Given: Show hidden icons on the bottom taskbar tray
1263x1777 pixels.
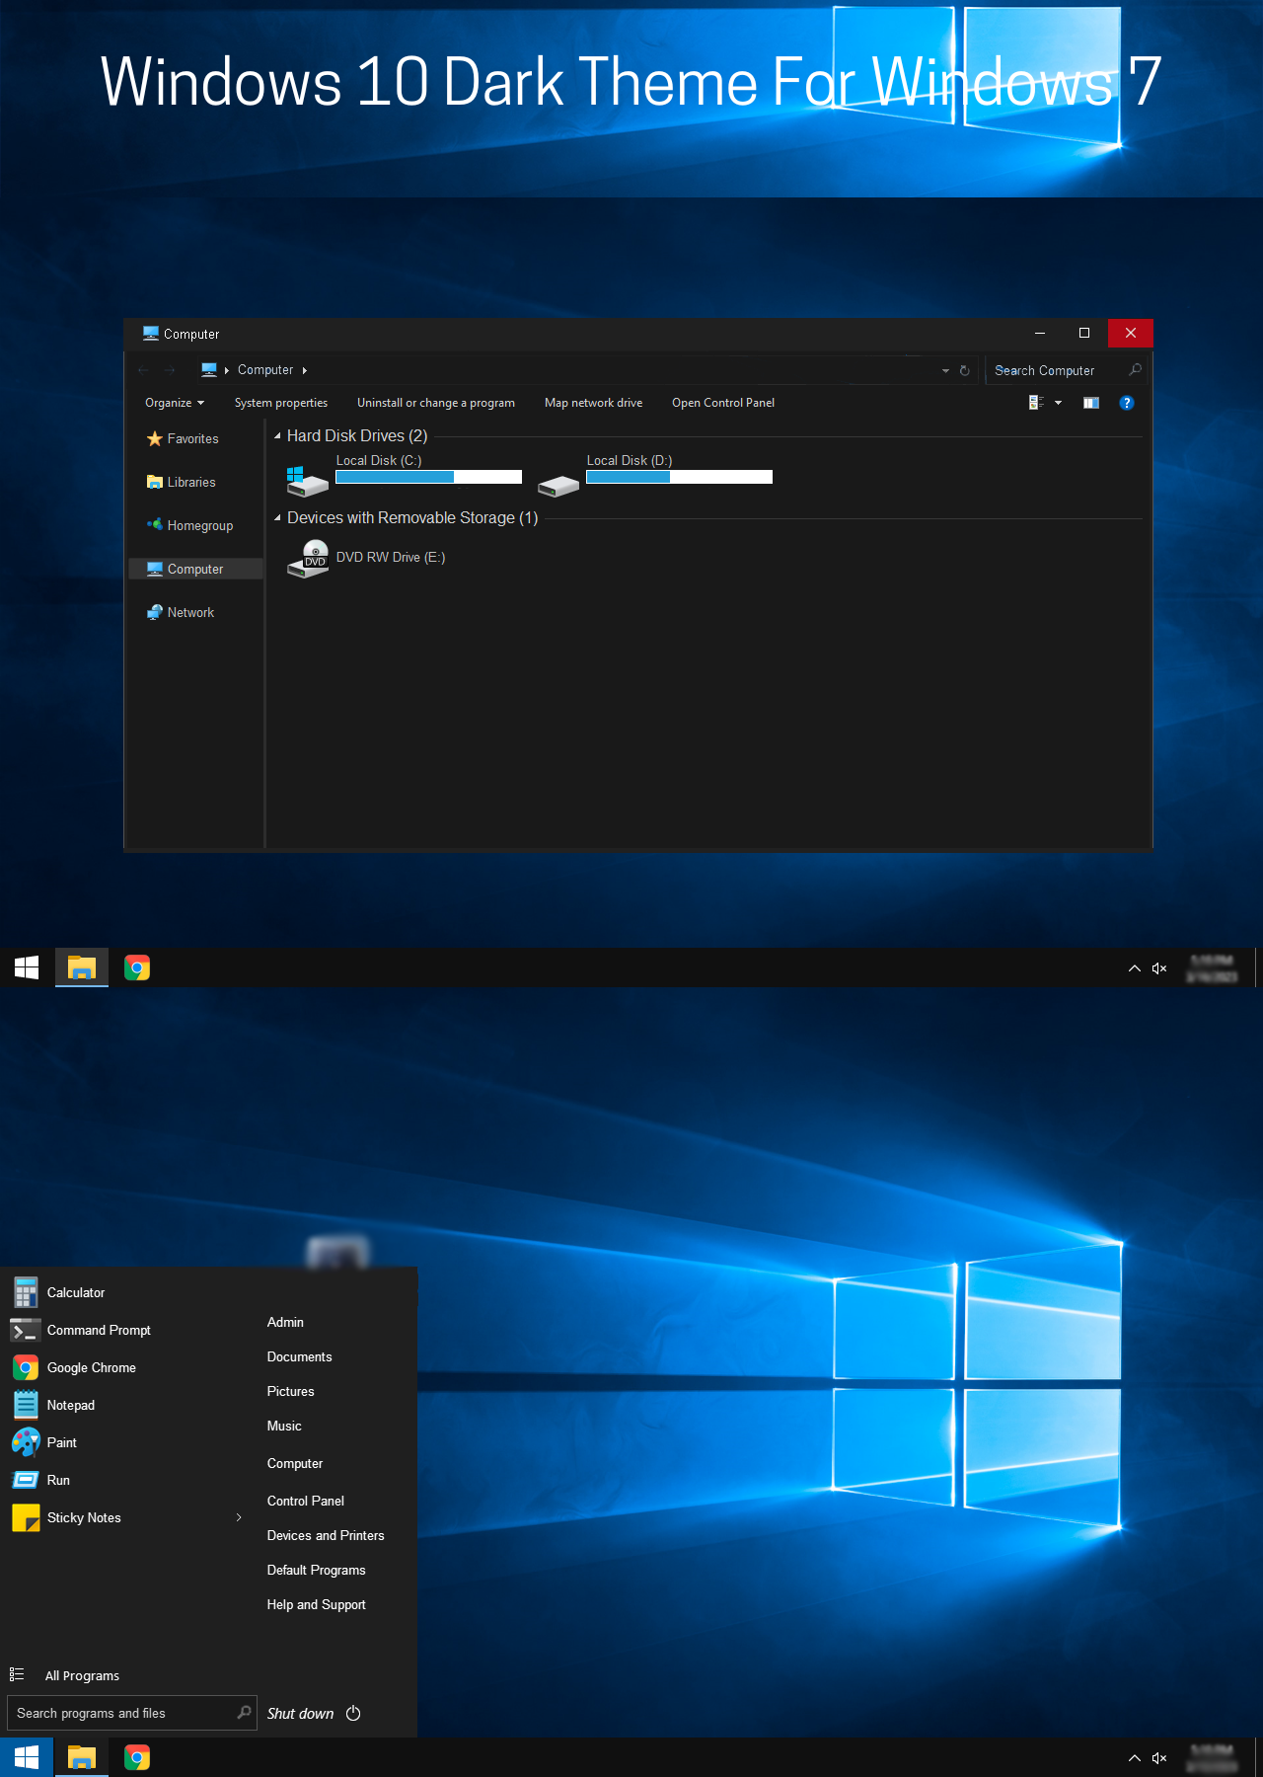Looking at the screenshot, I should pos(1134,1758).
